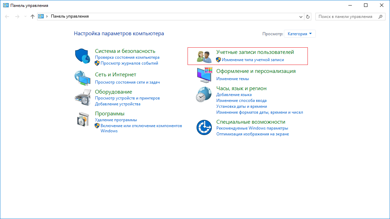Open Система и безопасность category
The height and width of the screenshot is (219, 390).
(125, 51)
